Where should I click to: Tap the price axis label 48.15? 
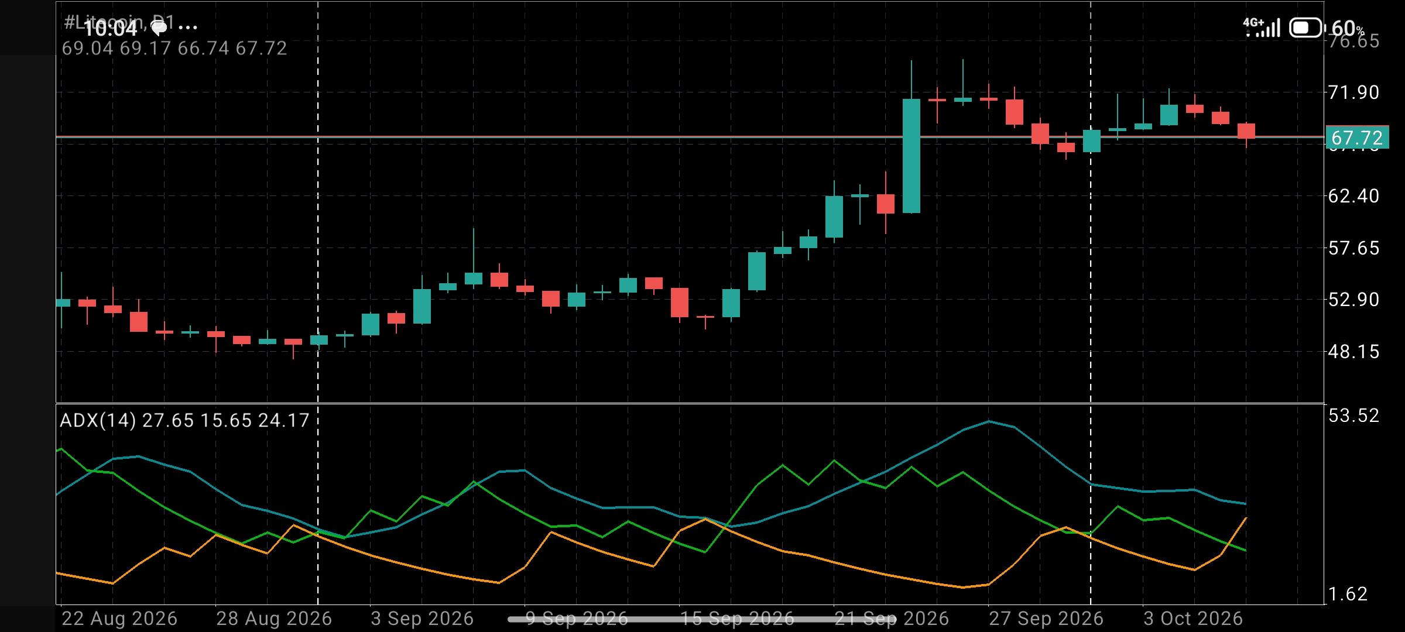point(1353,352)
